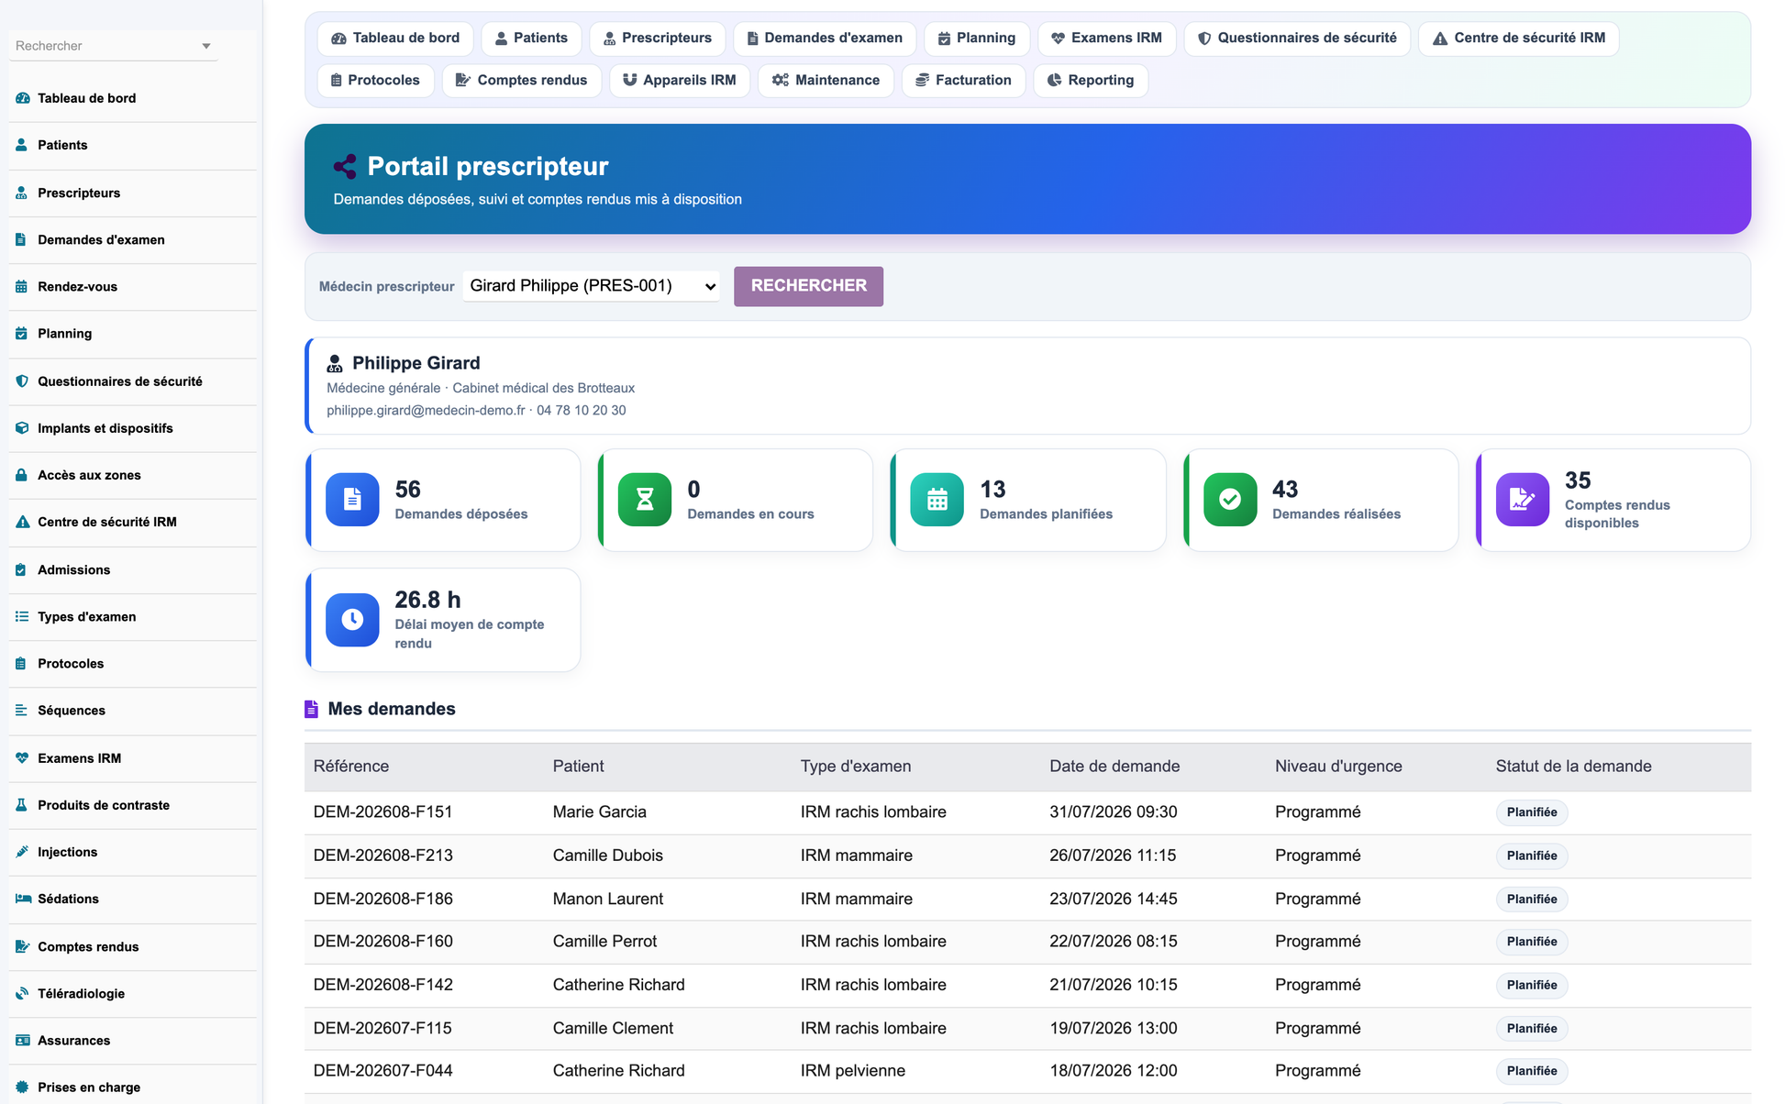Image resolution: width=1785 pixels, height=1104 pixels.
Task: Open Questionnaires de sécurité top tab
Action: pos(1297,38)
